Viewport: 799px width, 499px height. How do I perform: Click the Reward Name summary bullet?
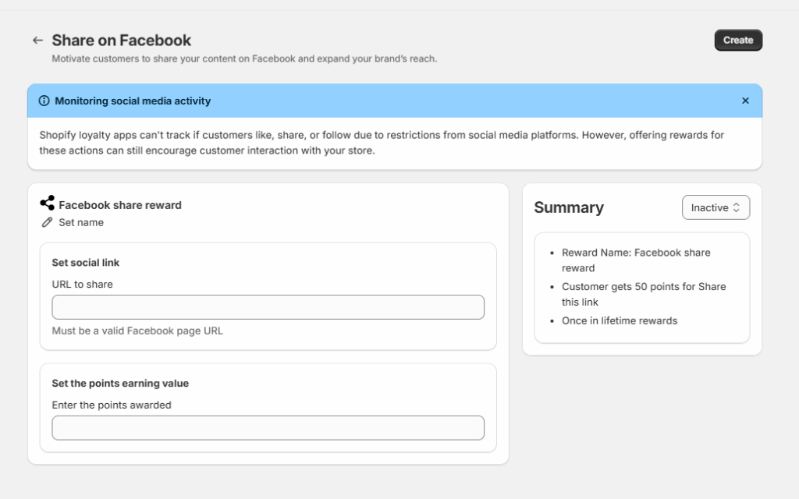pyautogui.click(x=636, y=260)
